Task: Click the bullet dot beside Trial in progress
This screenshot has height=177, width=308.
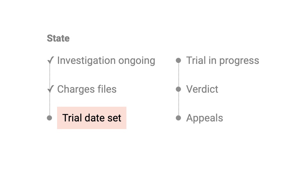Action: coord(178,60)
